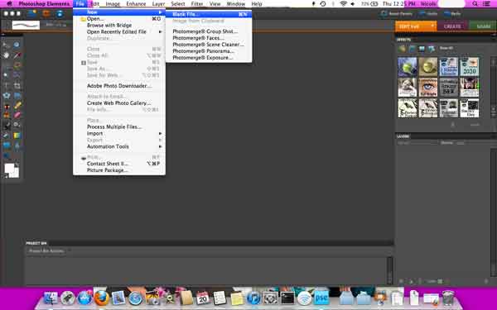This screenshot has height=310, width=497.
Task: Select the Move tool in toolbox
Action: point(6,45)
